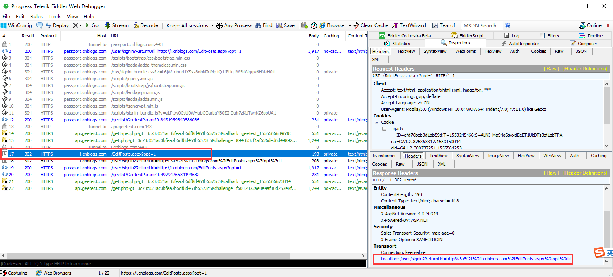
Task: Open the Filters tab
Action: click(549, 35)
